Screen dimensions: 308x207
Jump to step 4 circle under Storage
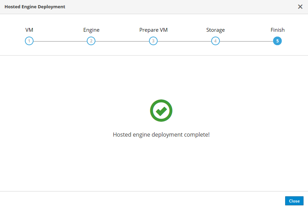(215, 41)
